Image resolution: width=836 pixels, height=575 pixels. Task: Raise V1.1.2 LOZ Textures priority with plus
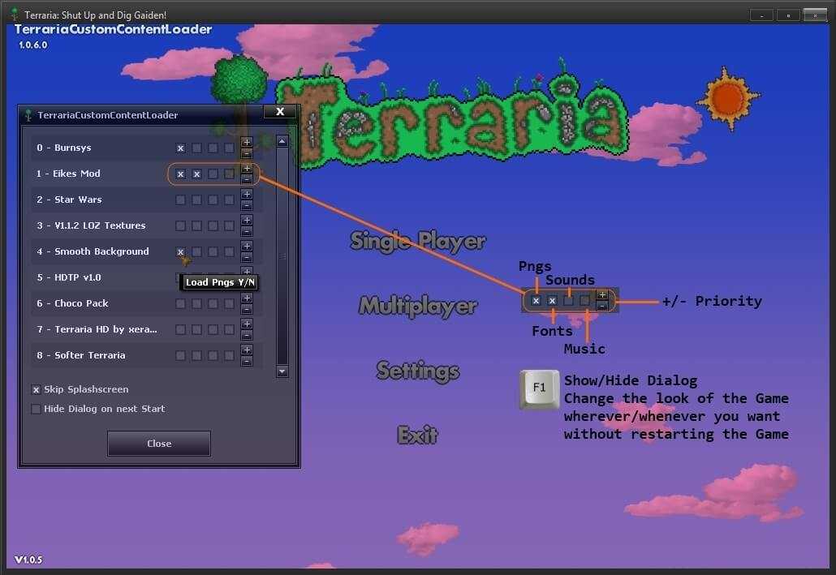click(x=246, y=220)
